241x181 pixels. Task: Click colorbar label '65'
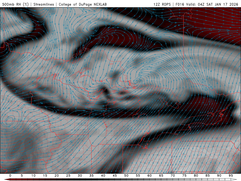coord(161,176)
